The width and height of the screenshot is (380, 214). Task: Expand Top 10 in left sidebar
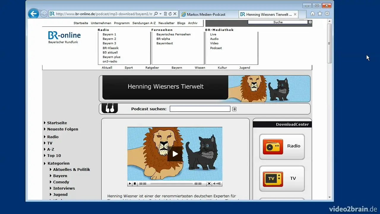click(52, 155)
